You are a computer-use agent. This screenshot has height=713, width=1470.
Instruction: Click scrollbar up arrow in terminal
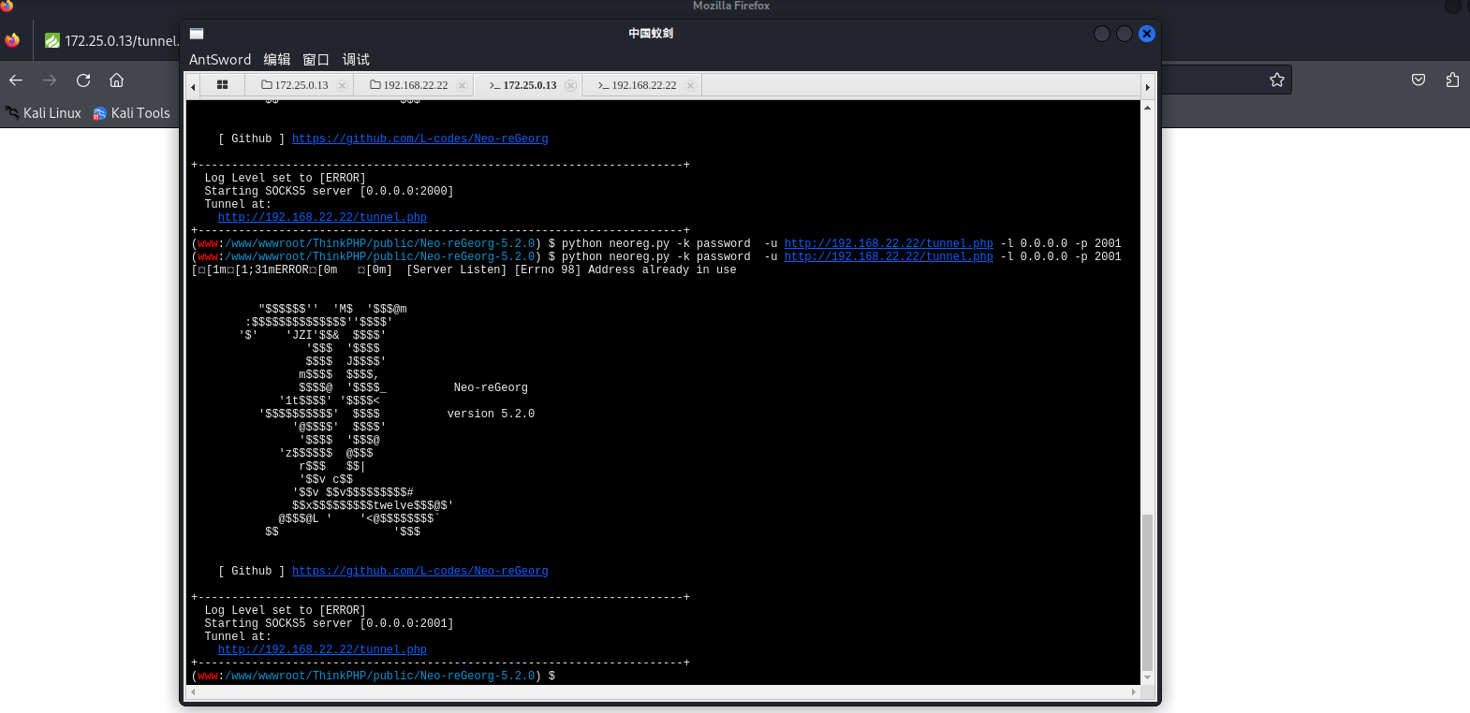(1147, 108)
